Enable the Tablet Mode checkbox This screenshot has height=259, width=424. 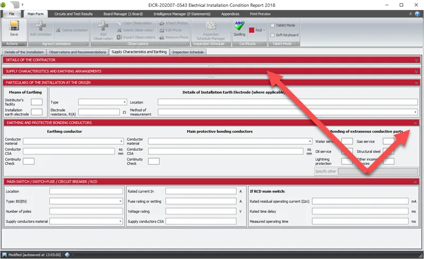click(272, 25)
